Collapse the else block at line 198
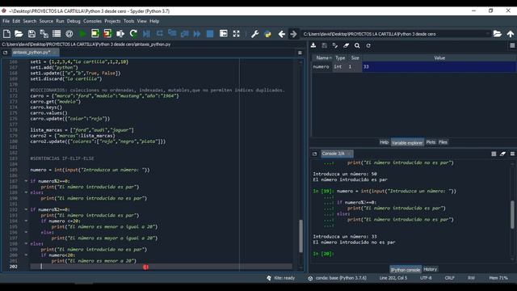517x291 pixels. tap(26, 243)
